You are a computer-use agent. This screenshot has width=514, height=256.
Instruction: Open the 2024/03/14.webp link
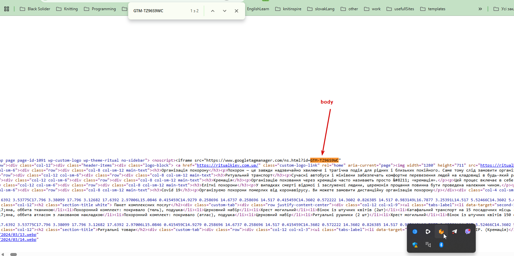point(18,240)
